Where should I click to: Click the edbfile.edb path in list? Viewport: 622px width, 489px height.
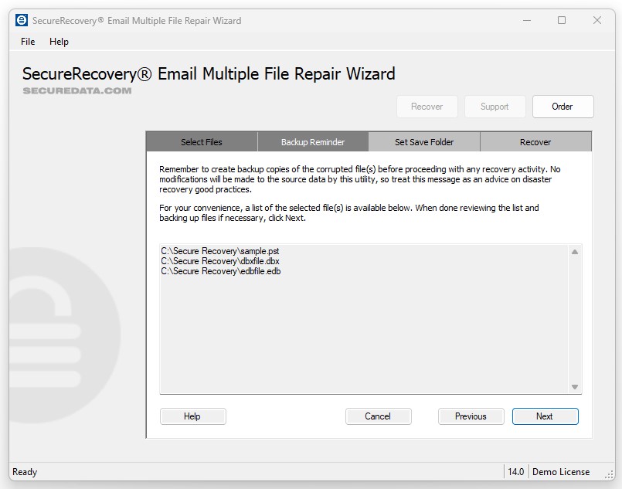point(220,271)
